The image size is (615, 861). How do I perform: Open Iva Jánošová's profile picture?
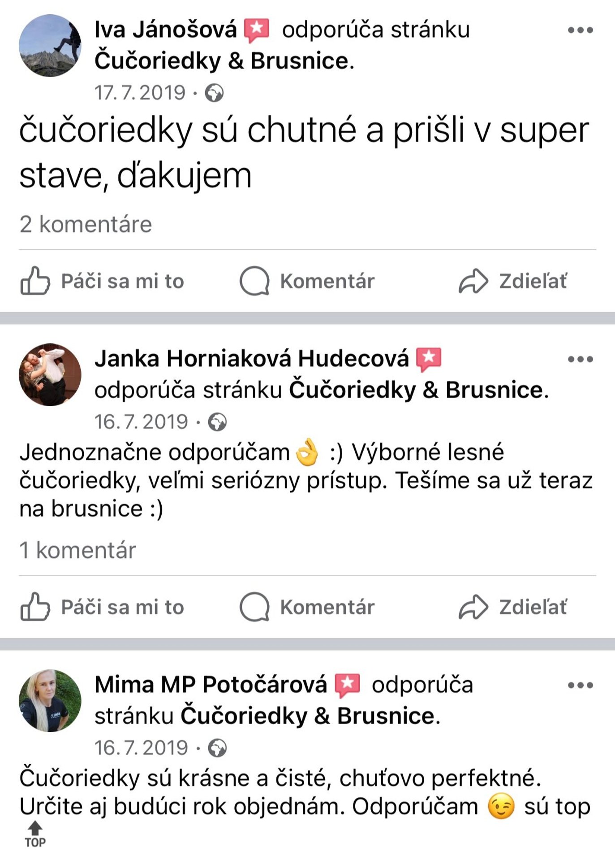50,45
